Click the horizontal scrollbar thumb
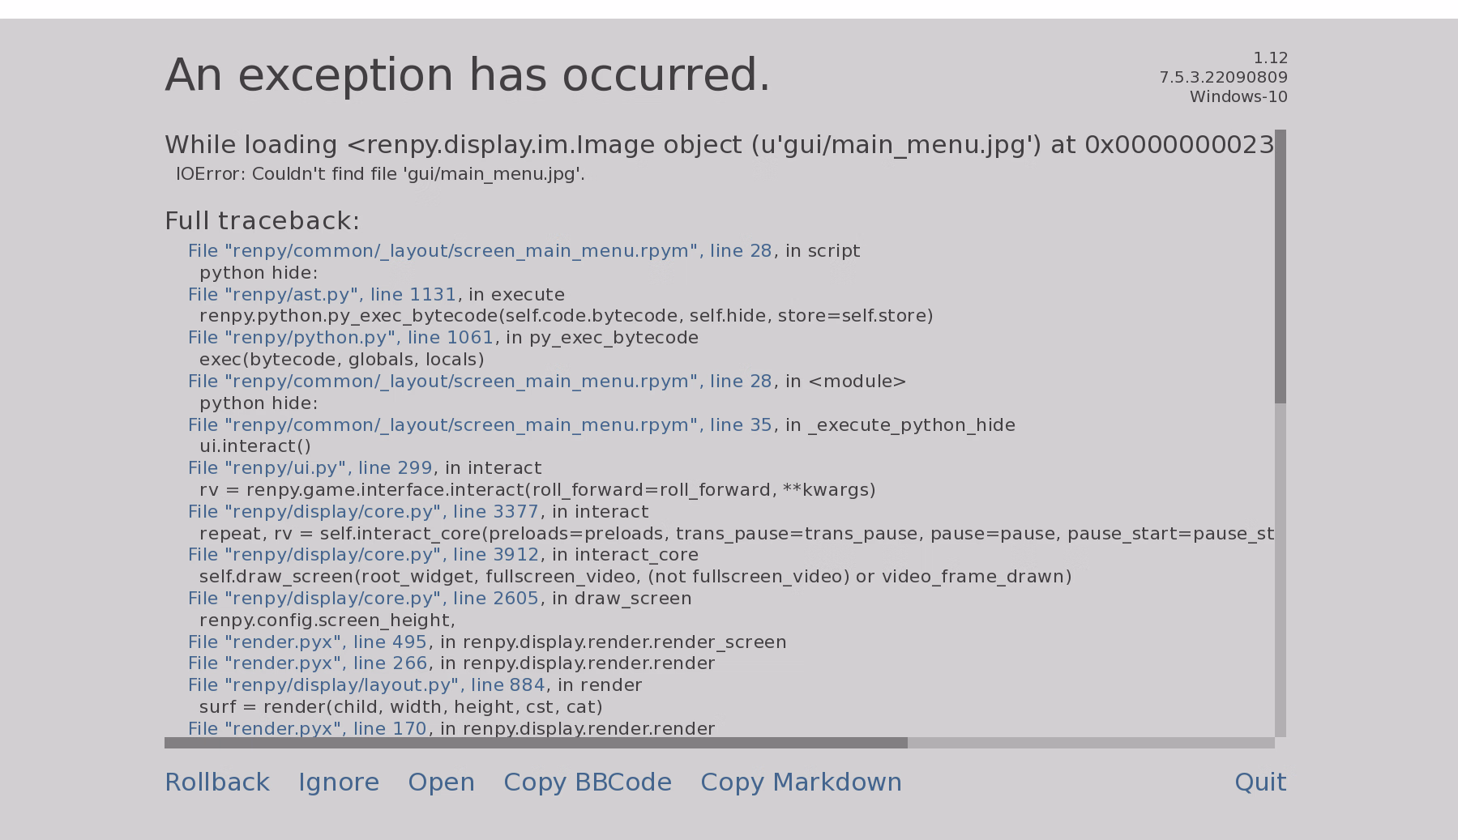Viewport: 1458px width, 840px height. pyautogui.click(x=536, y=743)
